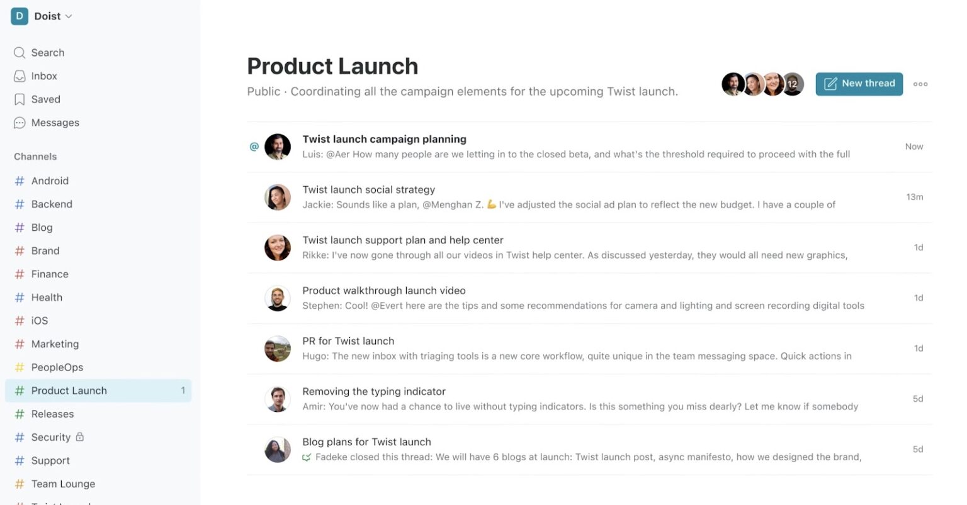The width and height of the screenshot is (967, 505).
Task: Click the +12 participants avatar badge
Action: click(x=793, y=84)
